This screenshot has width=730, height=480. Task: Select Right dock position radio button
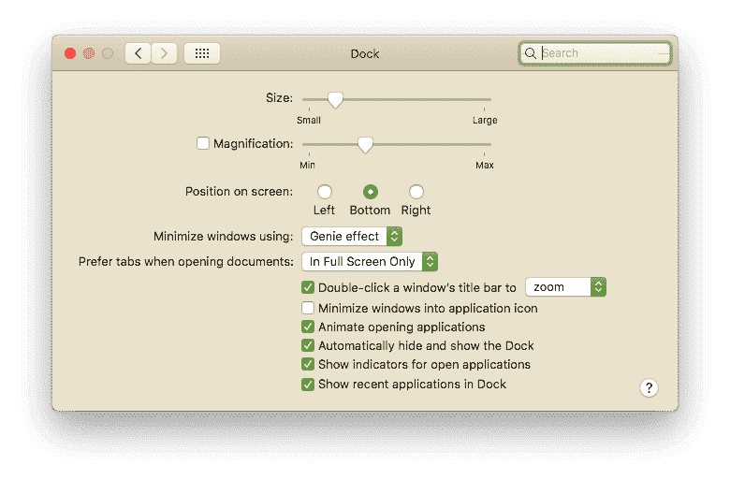point(416,192)
